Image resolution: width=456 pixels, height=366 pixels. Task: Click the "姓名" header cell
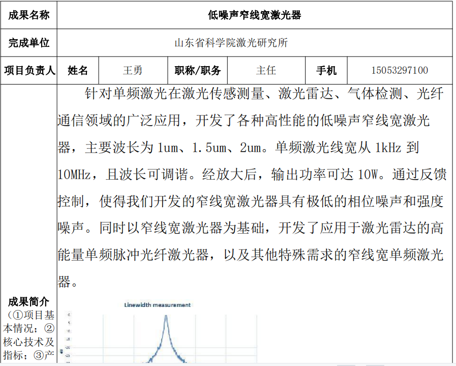pyautogui.click(x=78, y=70)
